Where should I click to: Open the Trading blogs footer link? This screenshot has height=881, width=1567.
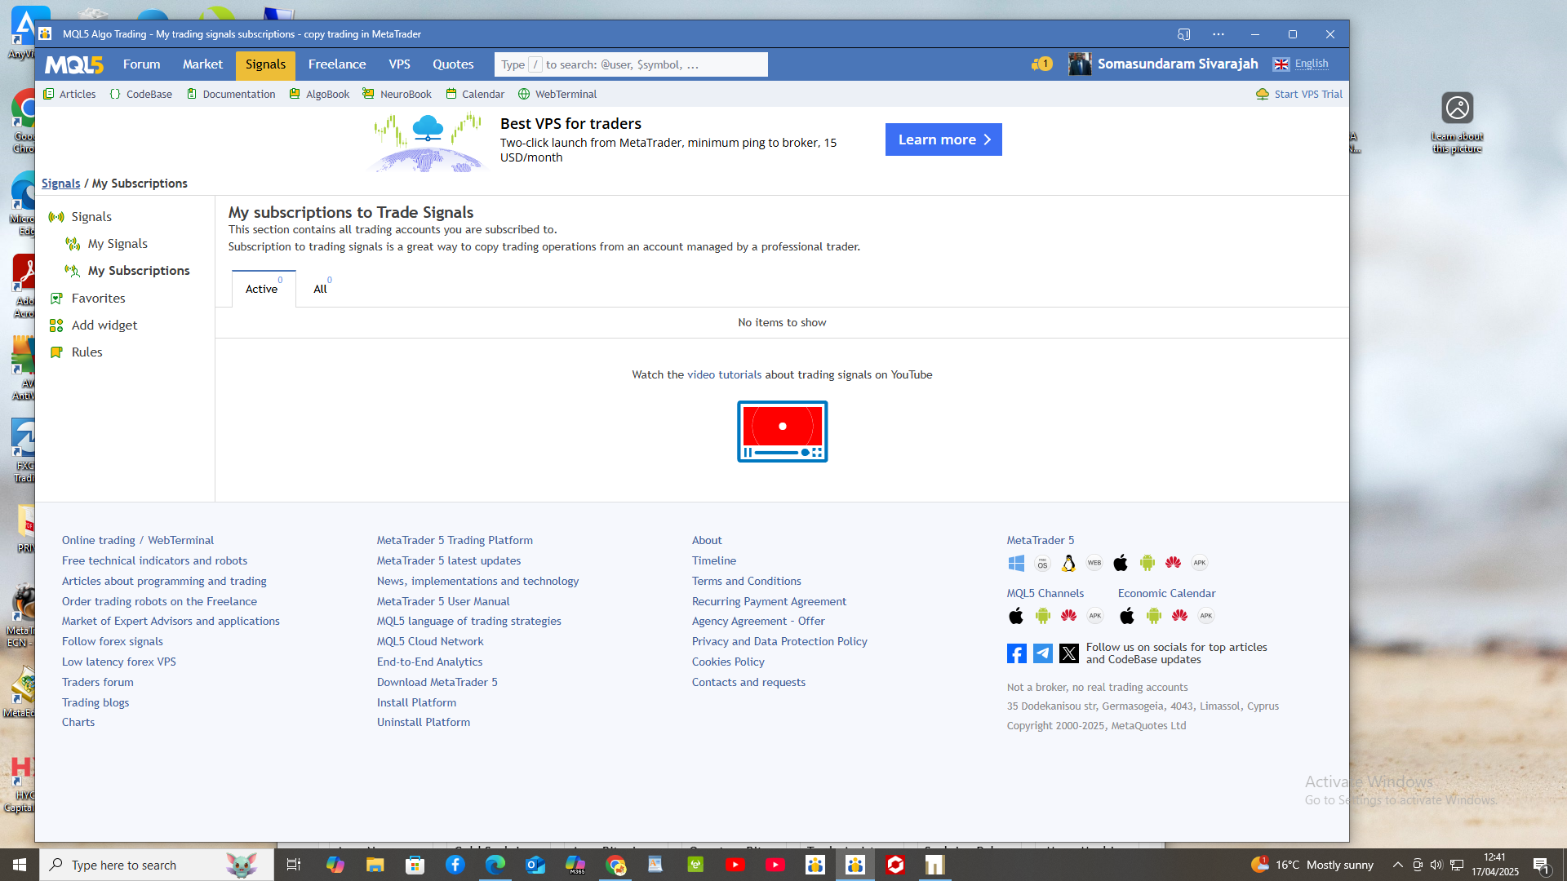point(95,703)
